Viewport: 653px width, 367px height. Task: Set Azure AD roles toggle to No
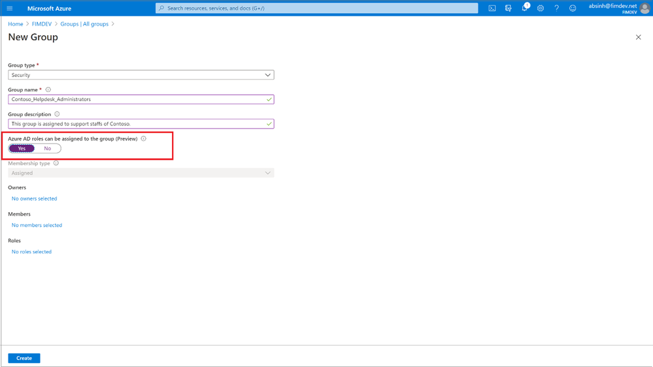pyautogui.click(x=48, y=148)
